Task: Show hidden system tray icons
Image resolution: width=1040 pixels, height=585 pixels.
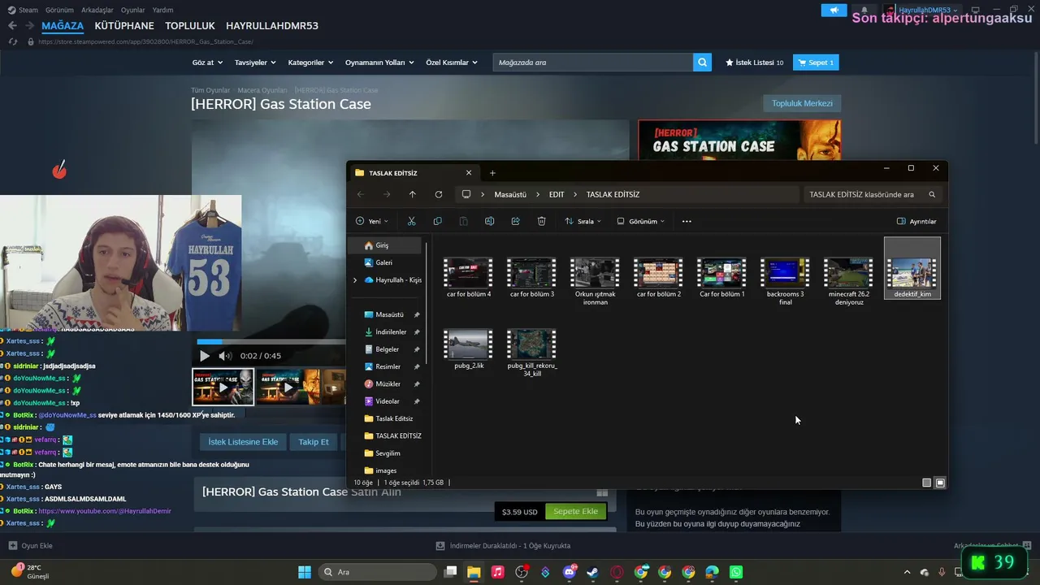Action: [x=907, y=572]
